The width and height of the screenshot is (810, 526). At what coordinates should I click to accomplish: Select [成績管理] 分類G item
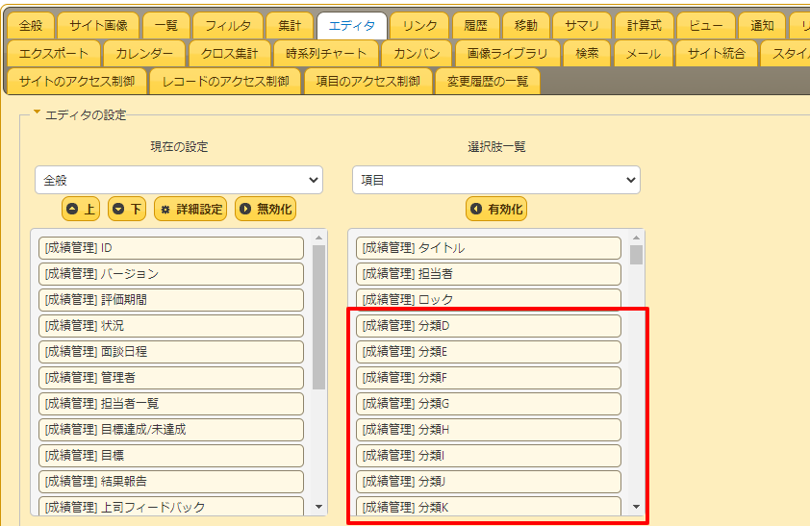[489, 404]
